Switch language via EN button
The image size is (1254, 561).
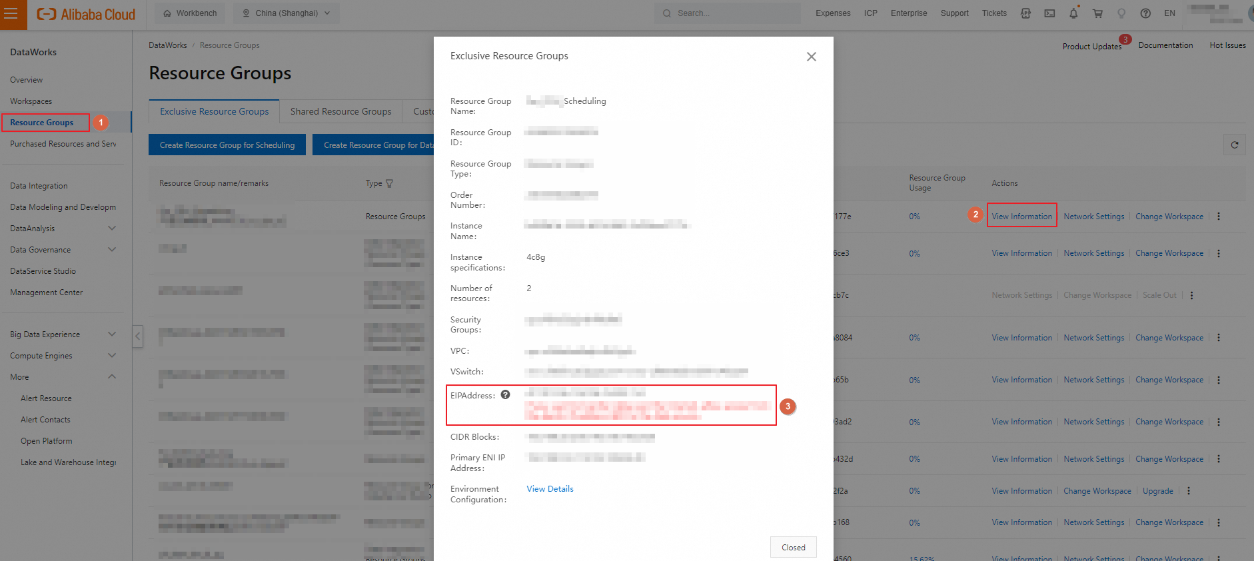coord(1169,13)
